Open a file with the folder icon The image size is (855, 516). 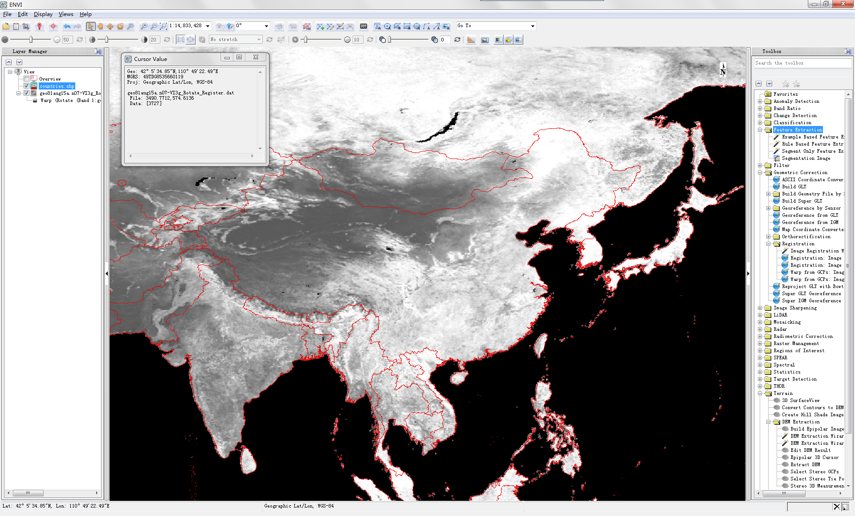tap(6, 26)
